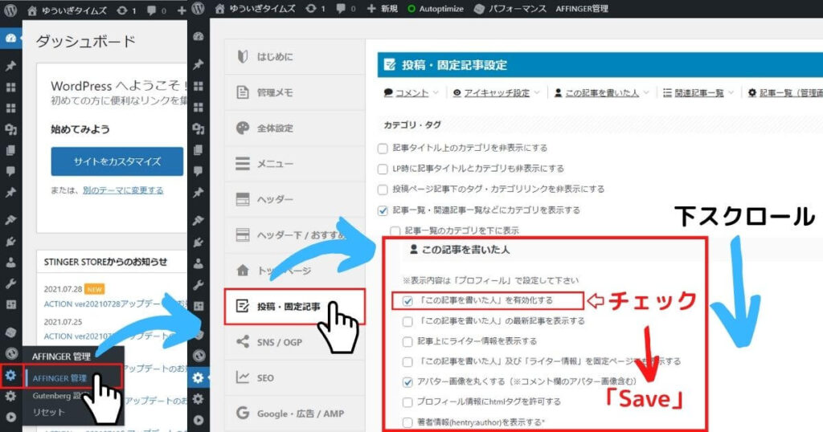Viewport: 823px width, 432px height.
Task: Click comments icon in left window admin bar
Action: [x=157, y=10]
